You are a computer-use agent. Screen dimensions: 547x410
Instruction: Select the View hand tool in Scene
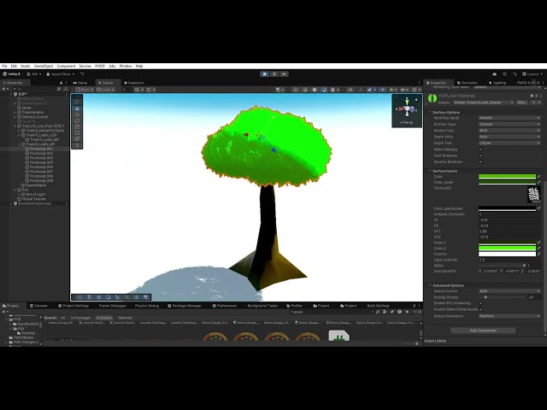77,108
